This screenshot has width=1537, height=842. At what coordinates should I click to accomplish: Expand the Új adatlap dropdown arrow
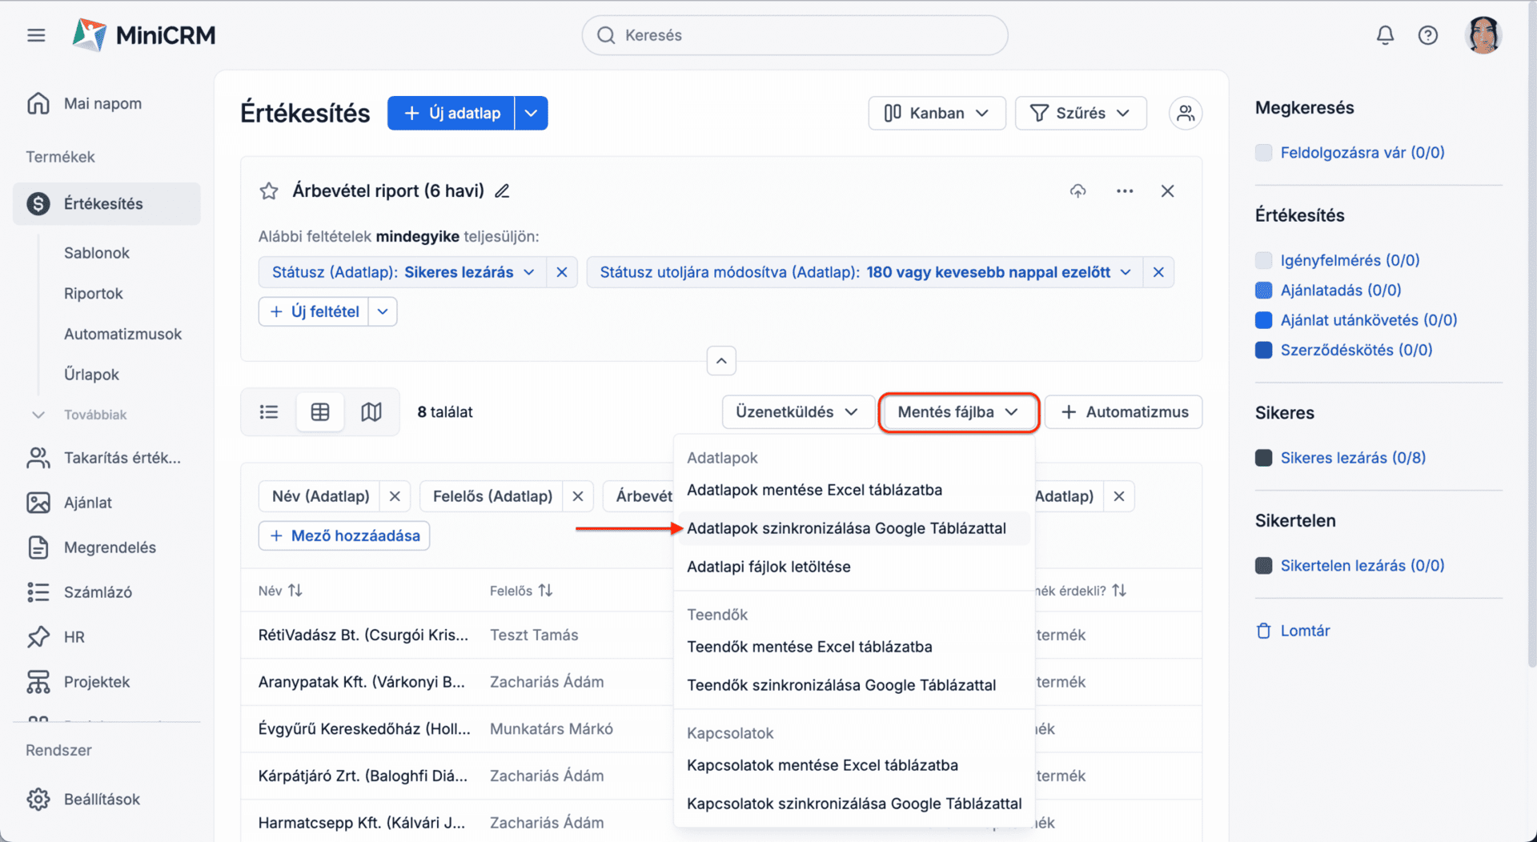(532, 113)
